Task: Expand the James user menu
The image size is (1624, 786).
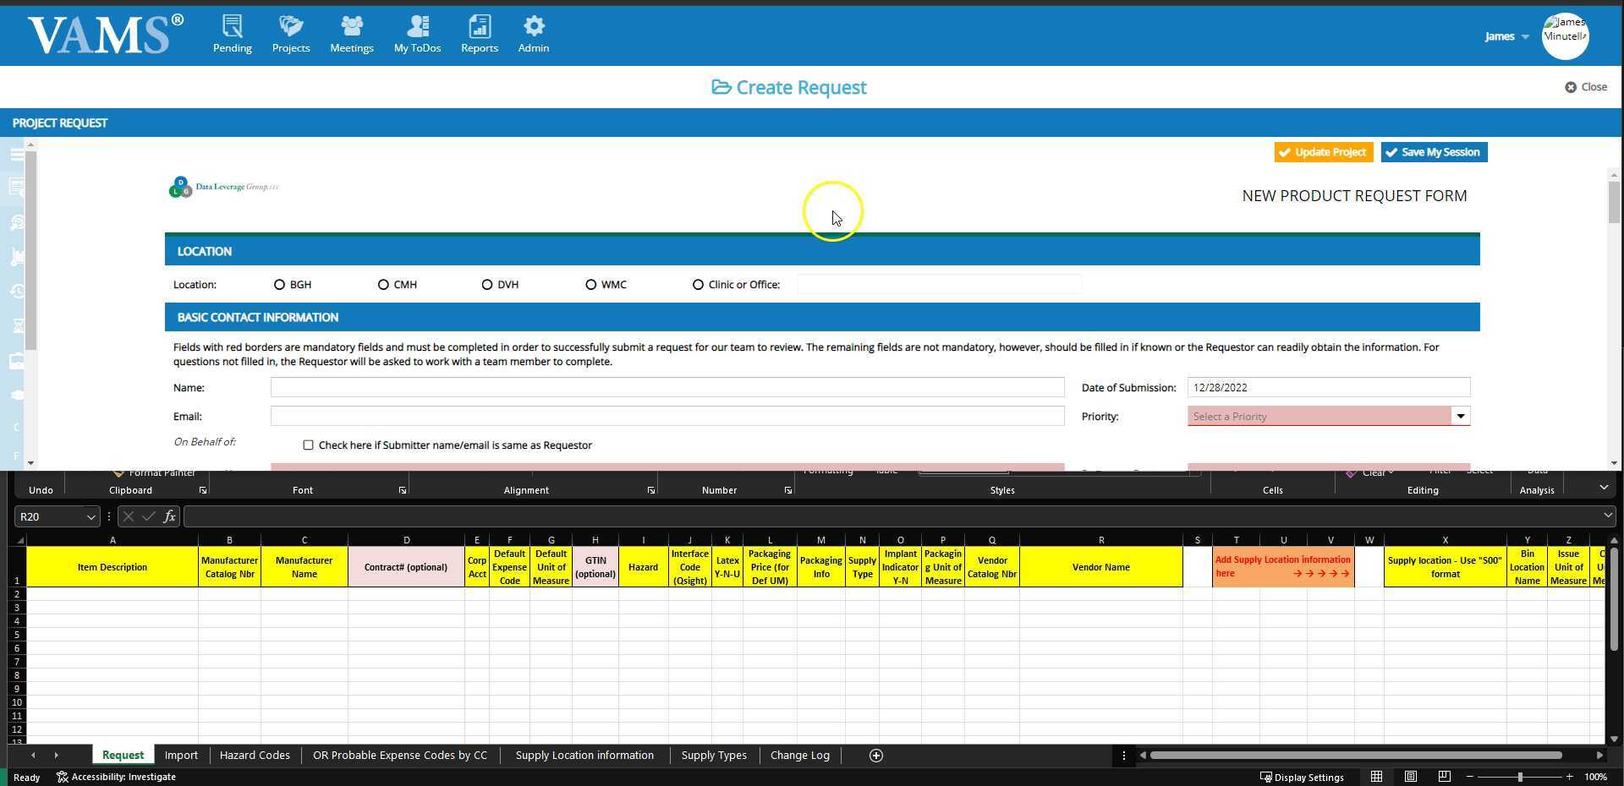Action: 1506,36
